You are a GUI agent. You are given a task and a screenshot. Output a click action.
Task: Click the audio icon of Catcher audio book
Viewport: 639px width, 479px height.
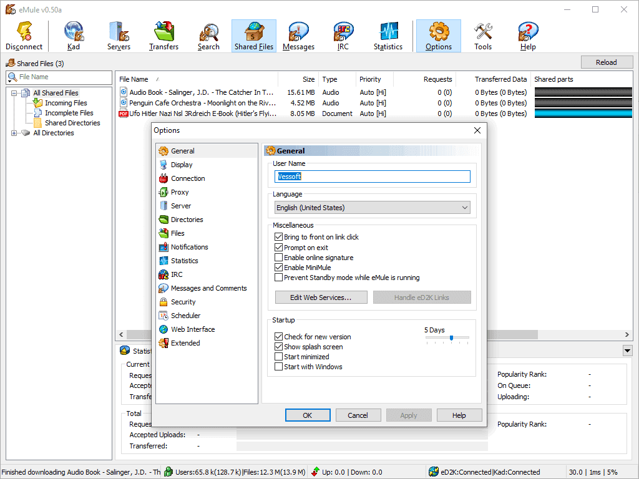124,92
